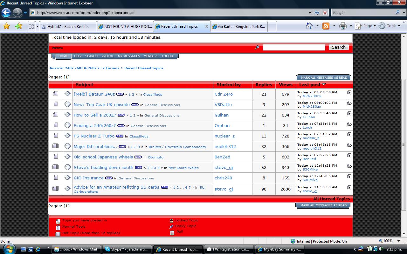Image resolution: width=407 pixels, height=254 pixels.
Task: Open the Favorites Center star icon
Action: point(6,26)
